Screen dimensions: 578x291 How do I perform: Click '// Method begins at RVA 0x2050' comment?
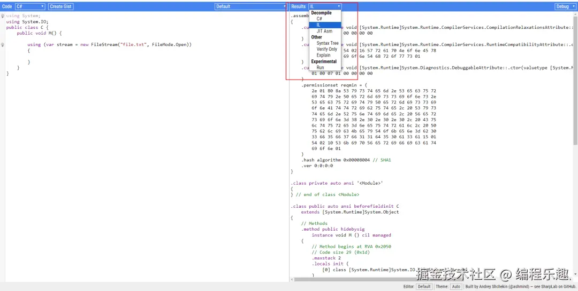tap(351, 247)
